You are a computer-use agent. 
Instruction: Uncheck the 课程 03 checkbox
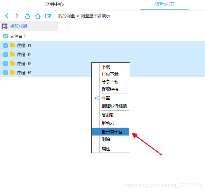click(5, 64)
